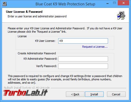Viewport: 131px width, 102px height.
Task: Click the Create Administrator Password group label
Action: (x=37, y=53)
